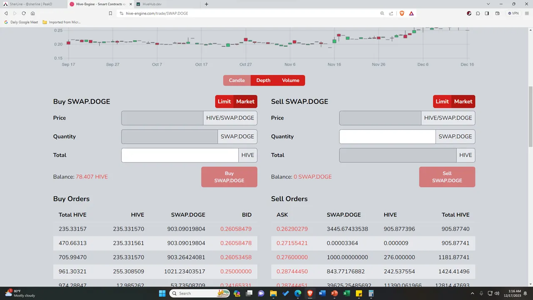The image size is (533, 300).
Task: Select the 0.26058479 bid price
Action: [236, 229]
